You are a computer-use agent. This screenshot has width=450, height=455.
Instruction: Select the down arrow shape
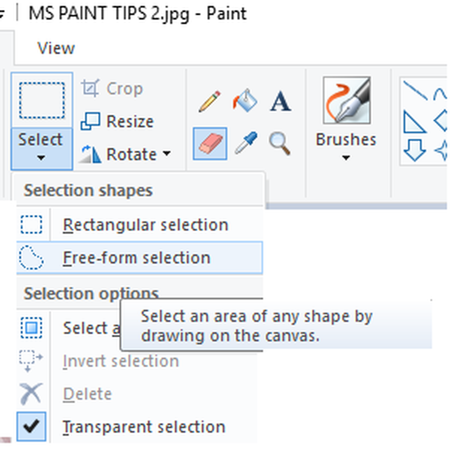pyautogui.click(x=414, y=149)
